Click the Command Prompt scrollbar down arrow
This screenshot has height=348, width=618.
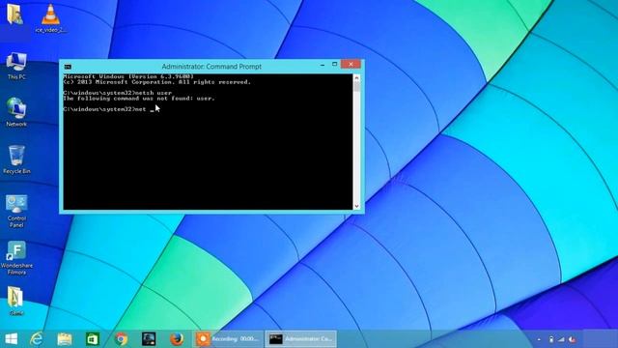coord(356,206)
